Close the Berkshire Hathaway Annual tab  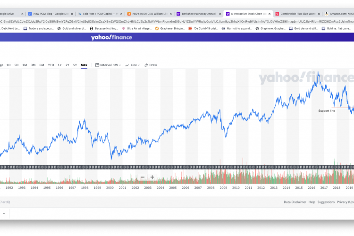(x=220, y=14)
